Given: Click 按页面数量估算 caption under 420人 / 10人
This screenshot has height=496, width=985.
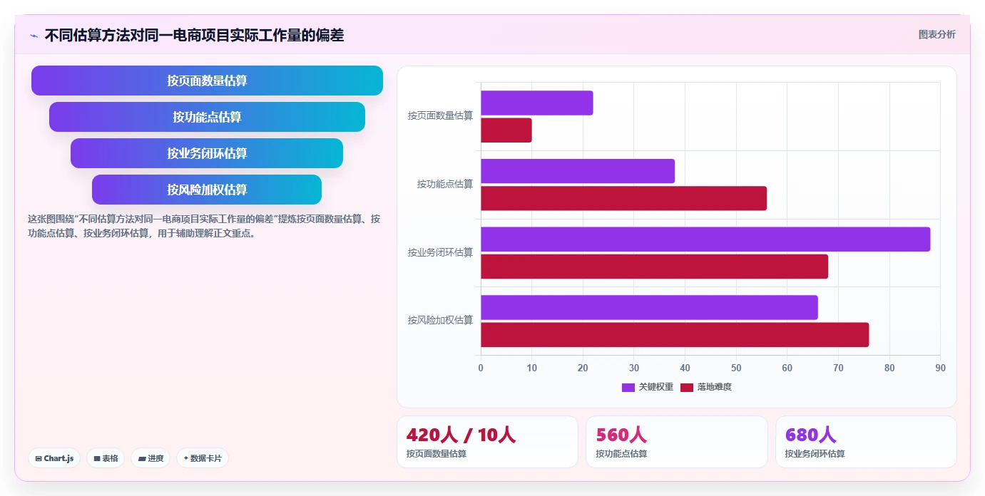Looking at the screenshot, I should pos(437,453).
